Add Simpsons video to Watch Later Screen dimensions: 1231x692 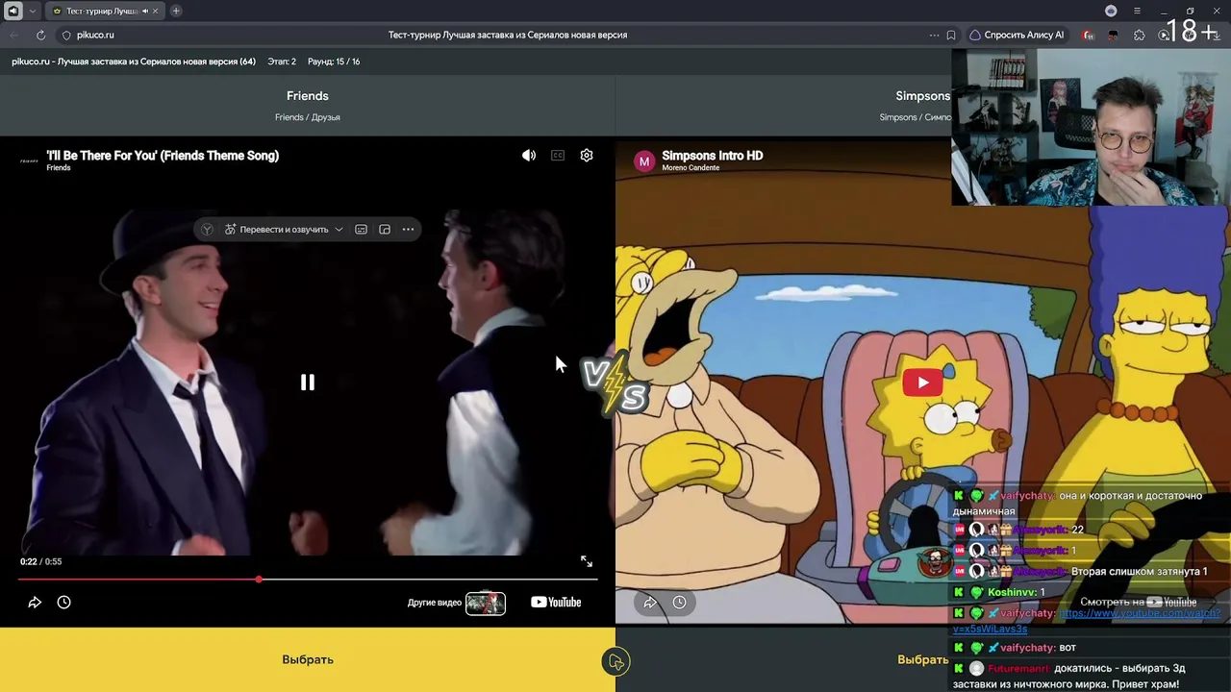pos(679,603)
